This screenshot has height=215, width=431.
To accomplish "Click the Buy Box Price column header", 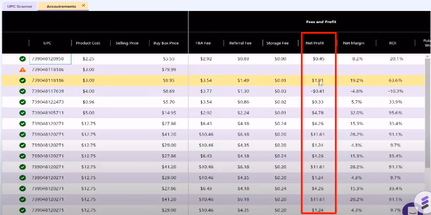I will click(x=166, y=43).
